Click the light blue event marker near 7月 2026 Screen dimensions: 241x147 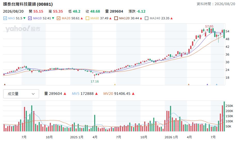217,84
